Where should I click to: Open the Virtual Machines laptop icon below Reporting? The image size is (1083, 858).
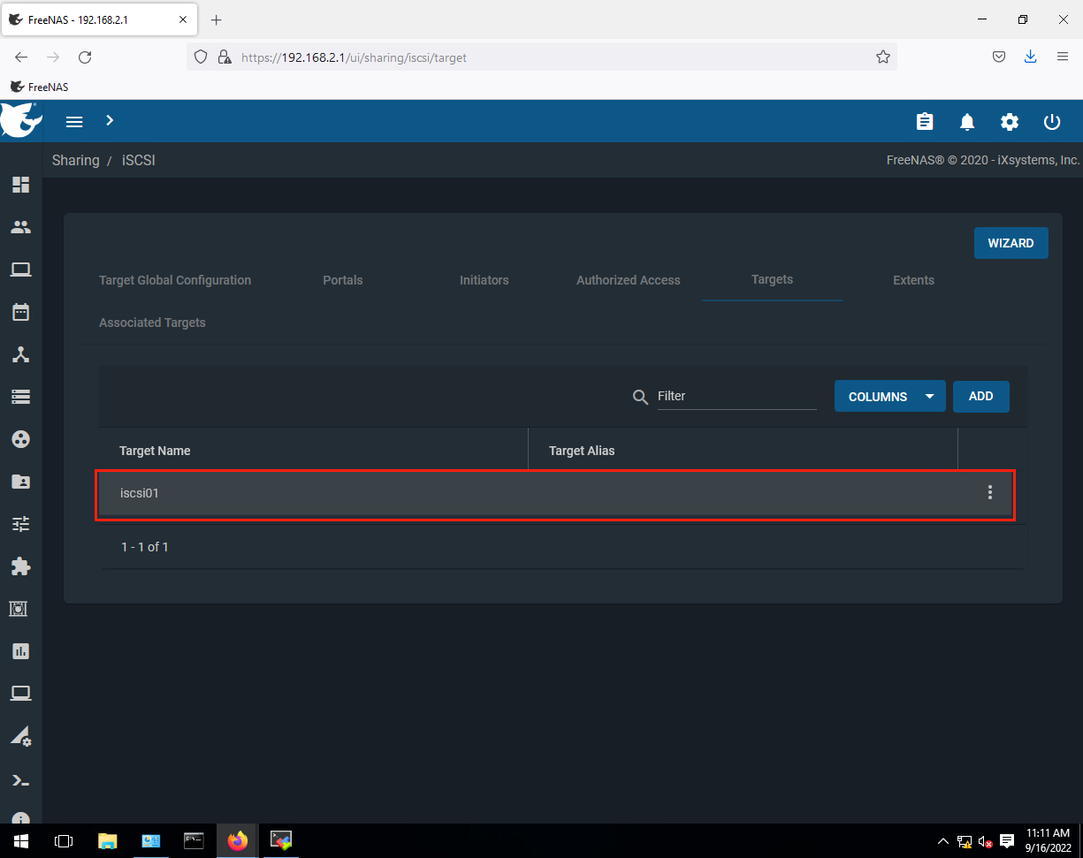point(20,694)
